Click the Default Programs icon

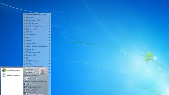(x=4, y=70)
